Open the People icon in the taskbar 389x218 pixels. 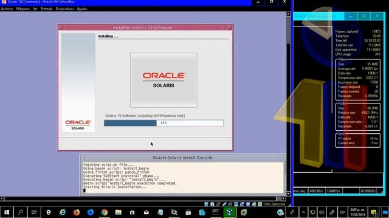pyautogui.click(x=292, y=212)
